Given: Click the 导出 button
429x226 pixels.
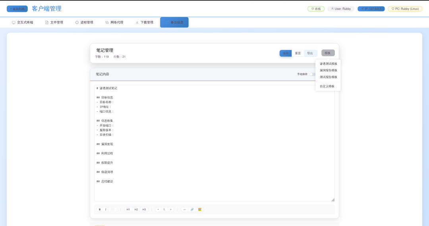Looking at the screenshot, I should (x=310, y=53).
